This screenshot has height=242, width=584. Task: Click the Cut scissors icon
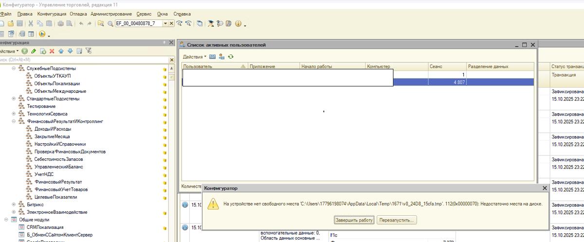31,23
